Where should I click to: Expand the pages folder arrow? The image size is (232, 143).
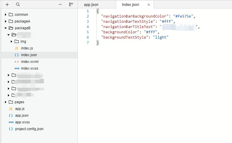click(6, 102)
